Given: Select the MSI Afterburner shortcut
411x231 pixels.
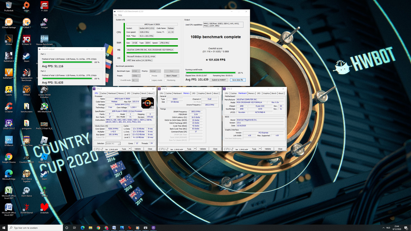Looking at the screenshot, I should 44,107.
